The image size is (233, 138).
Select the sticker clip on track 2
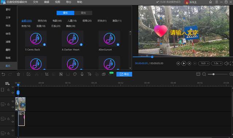(x=21, y=119)
